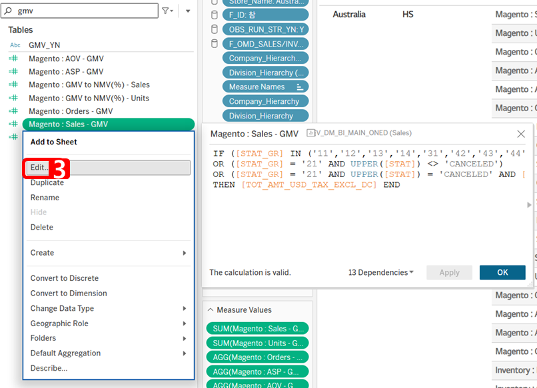The height and width of the screenshot is (388, 537).
Task: Collapse the Measure Values card
Action: pos(211,310)
